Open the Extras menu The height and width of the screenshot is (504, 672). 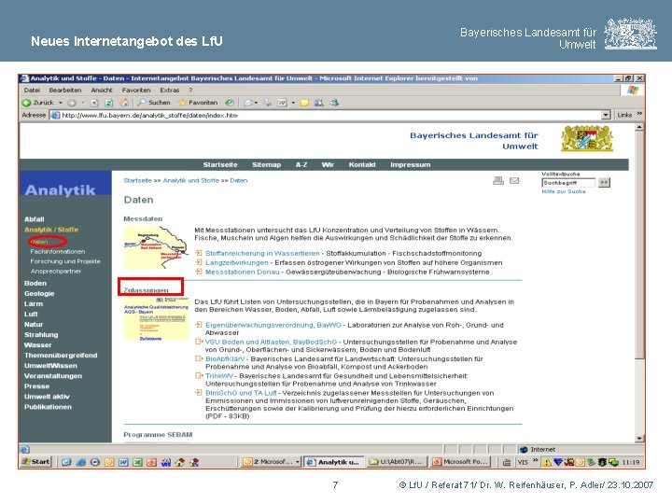(x=169, y=90)
